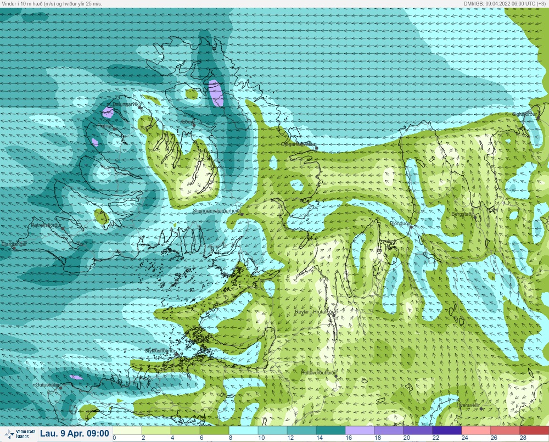Click the Steingrímsfjarðarheiði station label

[217, 211]
